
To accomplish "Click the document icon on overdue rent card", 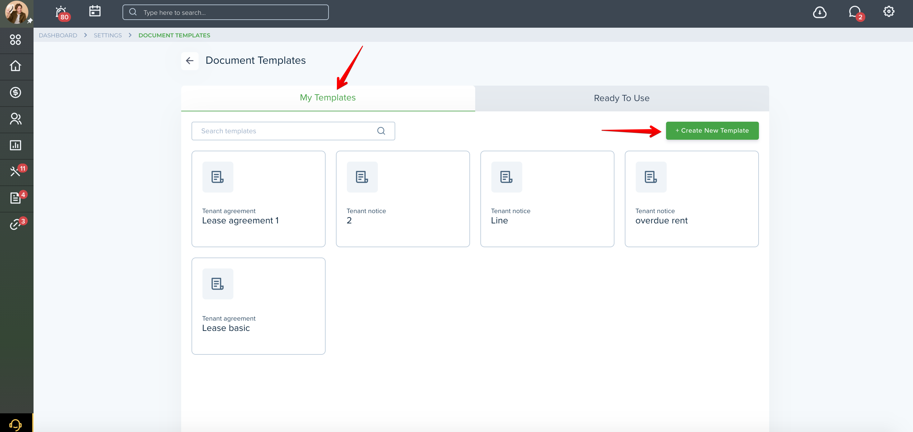I will [651, 177].
